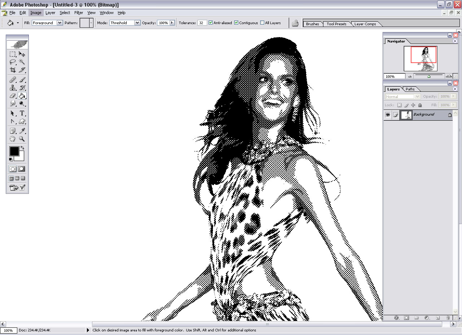This screenshot has height=335, width=462.
Task: Select the Magic Wand tool
Action: (22, 62)
